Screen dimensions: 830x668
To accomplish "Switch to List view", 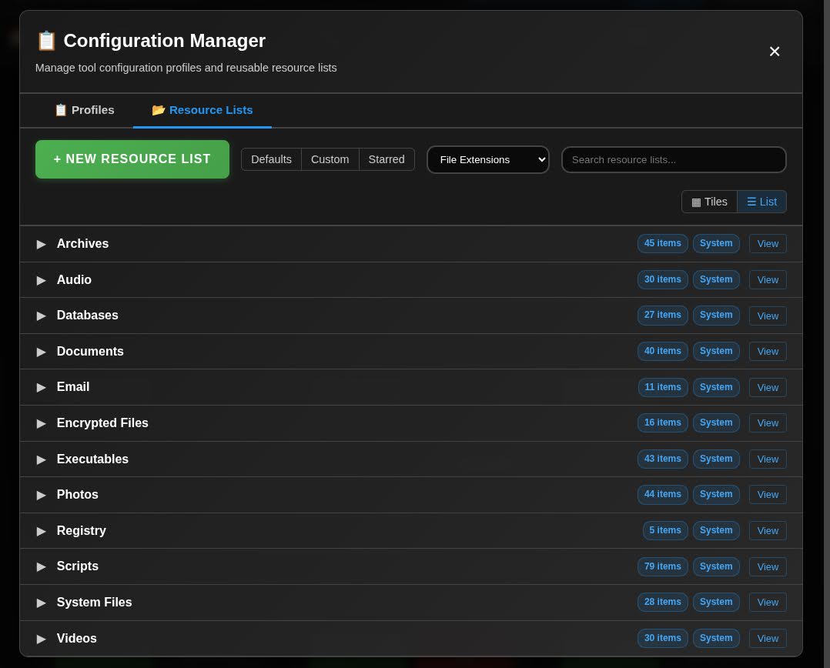I will (761, 202).
